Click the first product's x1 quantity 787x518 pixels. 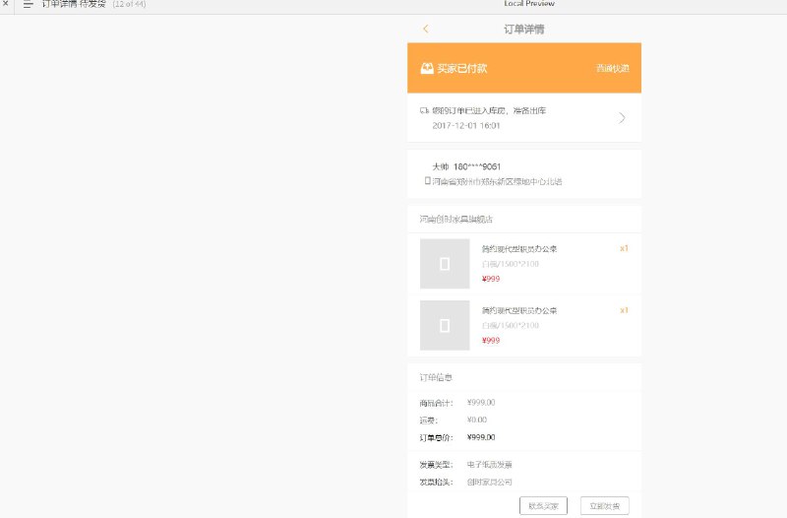pos(624,248)
